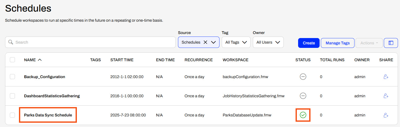Open Manage Tags
This screenshot has height=127, width=400.
[x=338, y=43]
